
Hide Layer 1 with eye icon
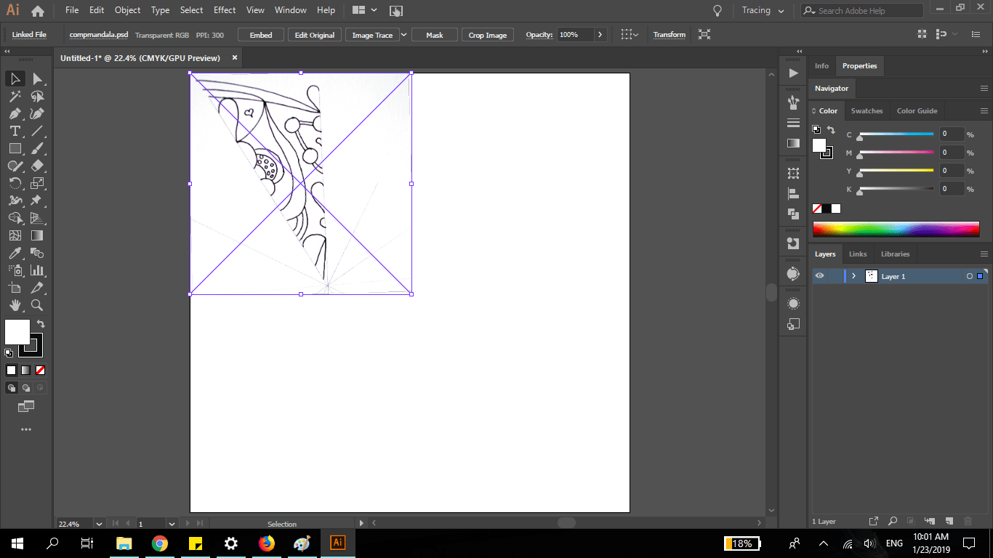pos(819,276)
